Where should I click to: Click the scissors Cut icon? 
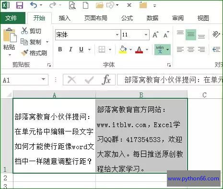click(24, 31)
